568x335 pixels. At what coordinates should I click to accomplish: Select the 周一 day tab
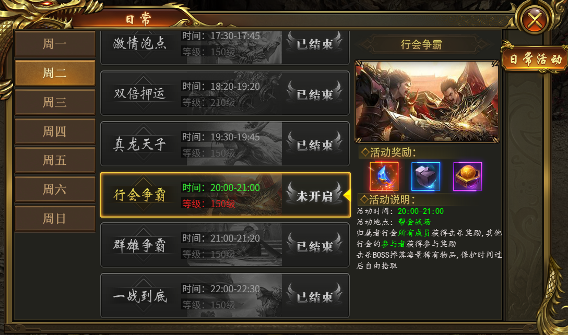pos(55,44)
